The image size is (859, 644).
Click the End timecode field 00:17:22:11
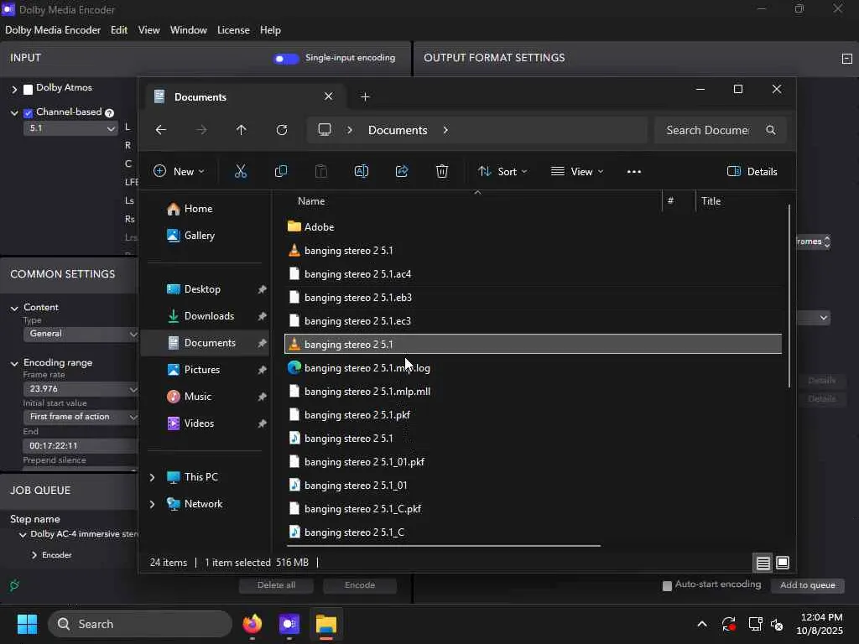(81, 446)
